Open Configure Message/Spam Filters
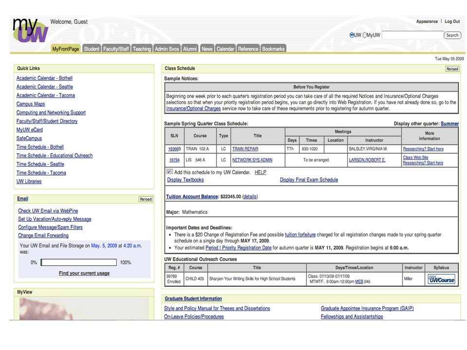The image size is (467, 350). (50, 227)
